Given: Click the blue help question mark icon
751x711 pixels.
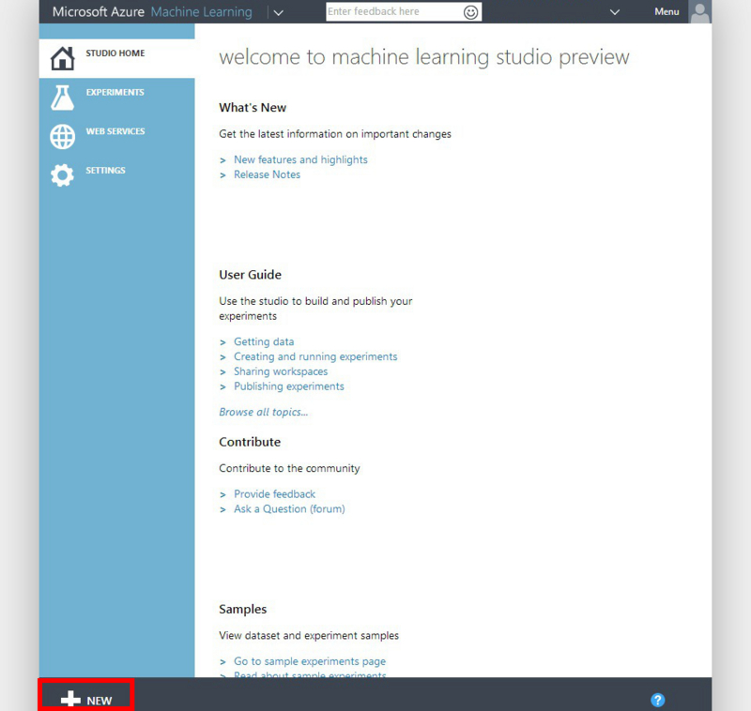Looking at the screenshot, I should 658,700.
